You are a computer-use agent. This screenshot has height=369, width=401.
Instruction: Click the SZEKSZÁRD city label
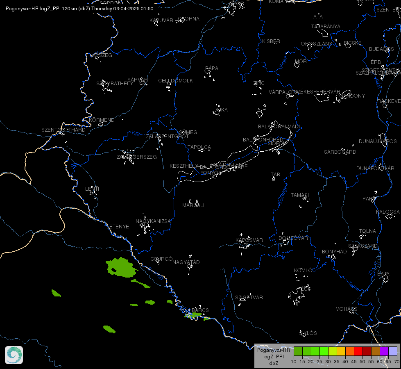click(x=363, y=246)
